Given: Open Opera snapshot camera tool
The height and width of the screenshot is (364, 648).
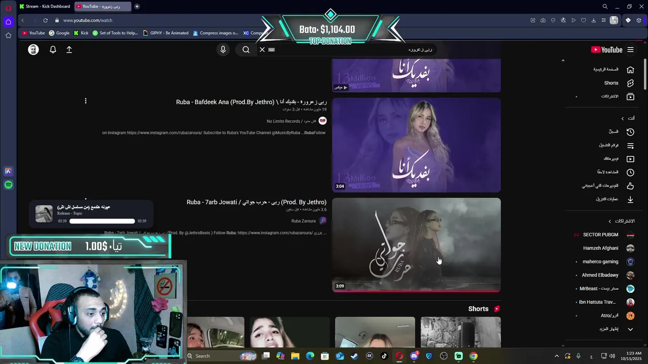Looking at the screenshot, I should tap(543, 20).
